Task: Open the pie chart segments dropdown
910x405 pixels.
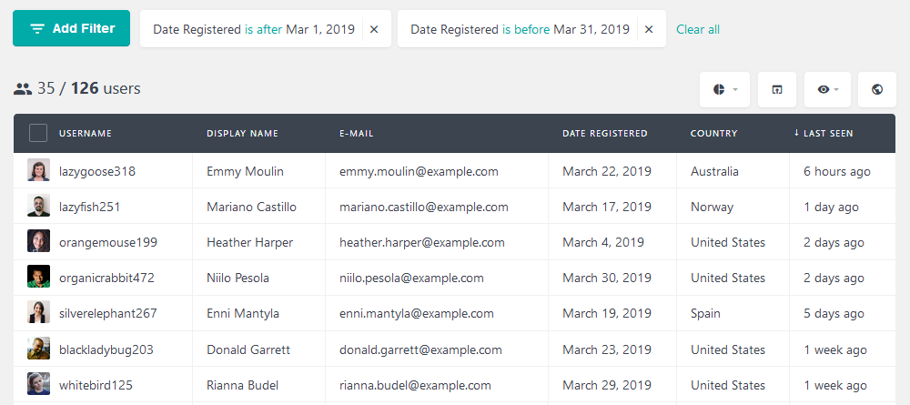Action: tap(725, 89)
